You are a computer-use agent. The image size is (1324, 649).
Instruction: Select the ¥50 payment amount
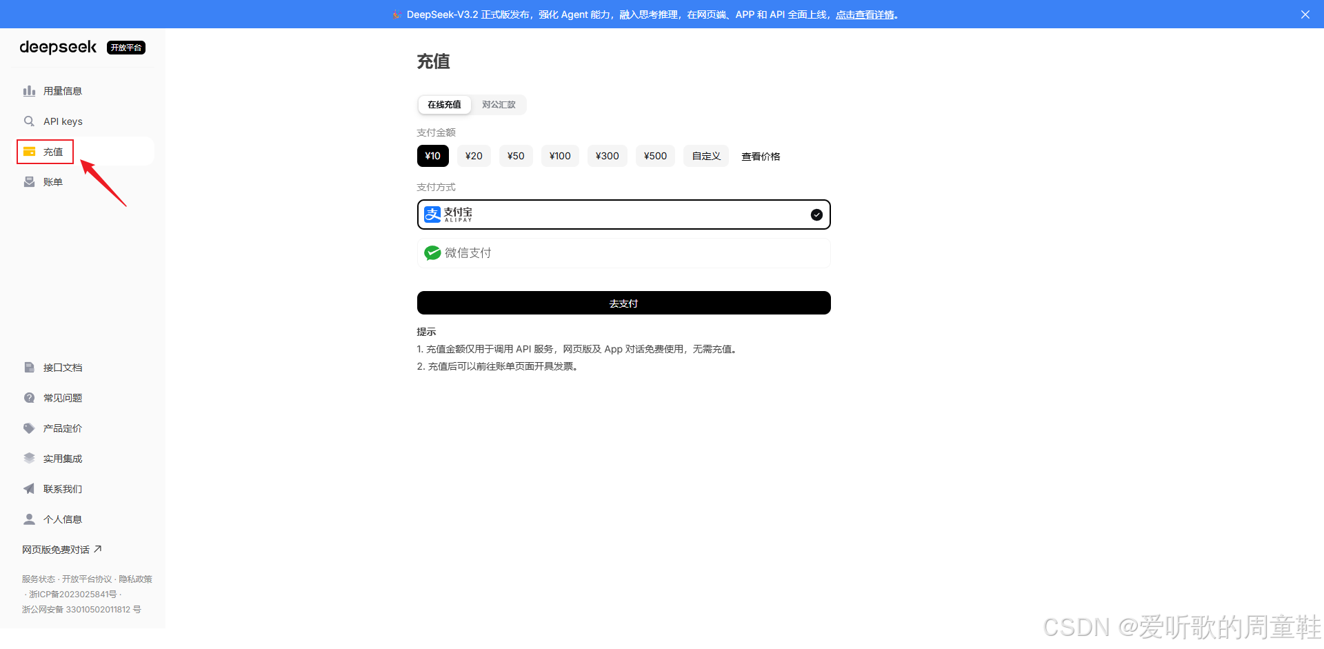[x=516, y=156]
